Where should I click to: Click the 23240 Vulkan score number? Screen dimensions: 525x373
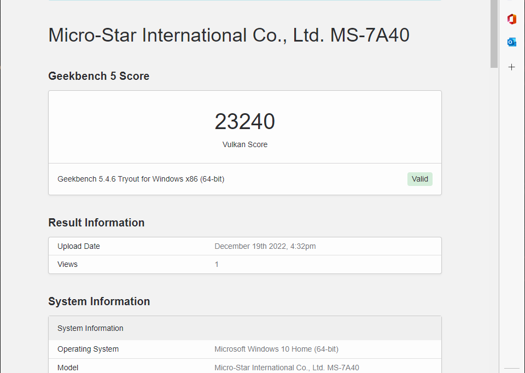click(245, 121)
